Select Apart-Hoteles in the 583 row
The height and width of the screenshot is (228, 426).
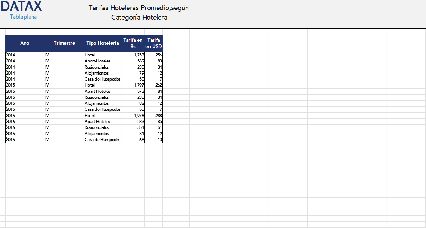tap(102, 122)
